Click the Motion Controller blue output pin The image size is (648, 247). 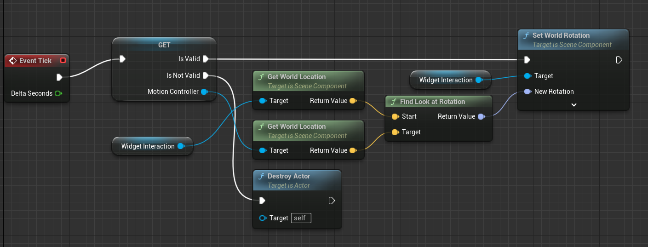tap(204, 92)
